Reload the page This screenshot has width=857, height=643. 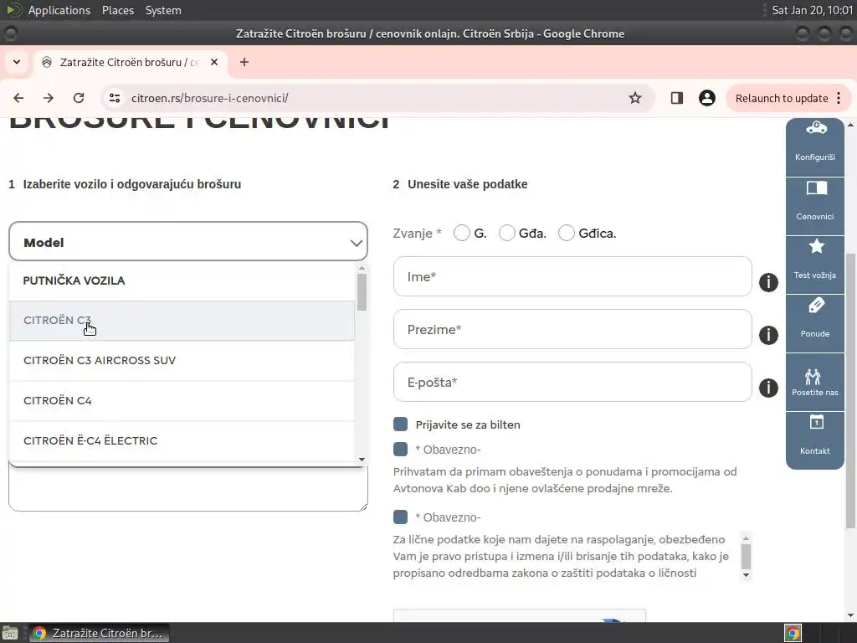79,98
